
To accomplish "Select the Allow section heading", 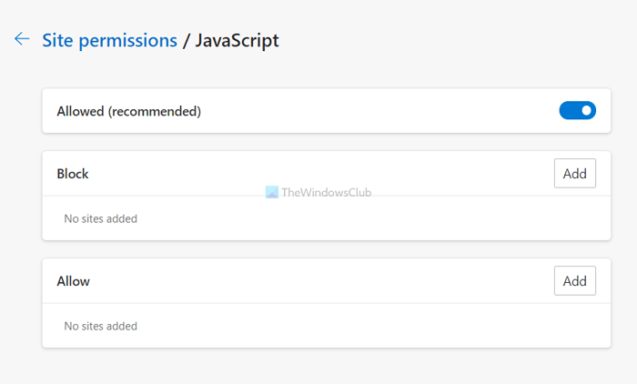I will tap(73, 281).
